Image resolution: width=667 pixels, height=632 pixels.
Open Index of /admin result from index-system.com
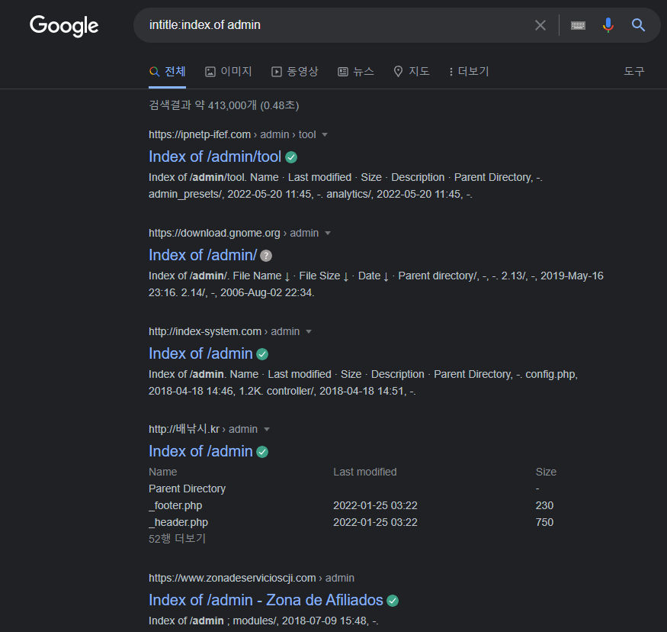pyautogui.click(x=200, y=353)
